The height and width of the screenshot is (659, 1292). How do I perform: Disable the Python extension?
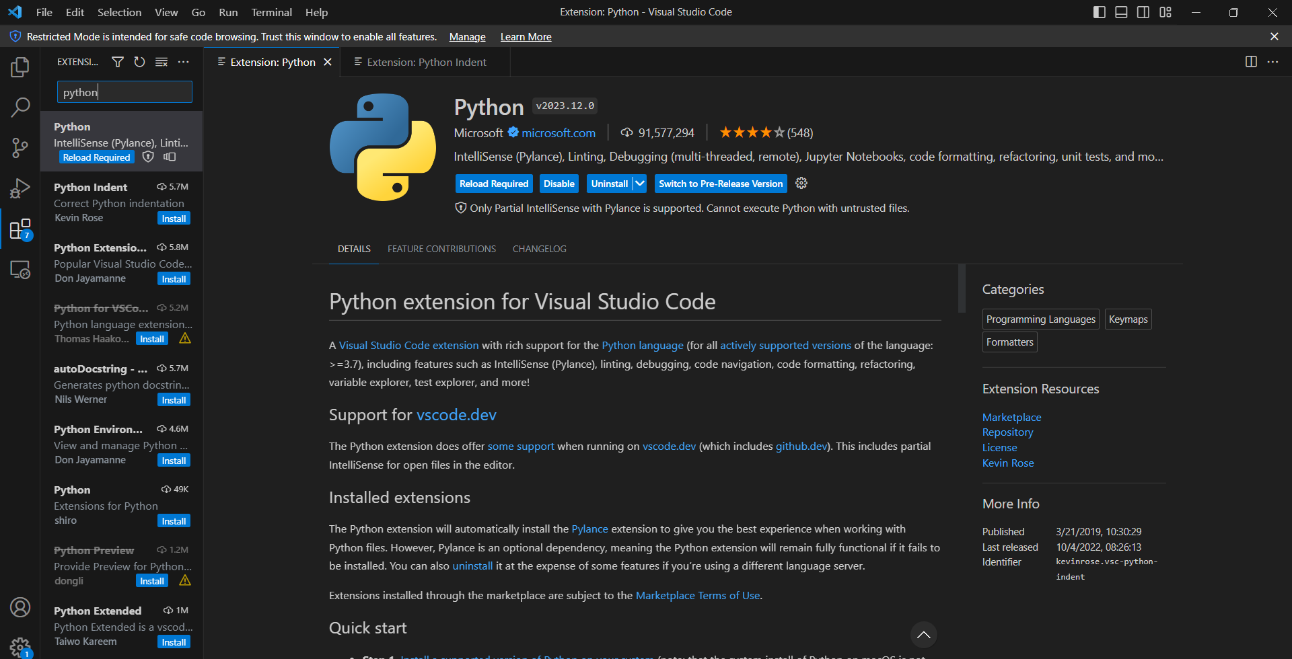tap(559, 184)
